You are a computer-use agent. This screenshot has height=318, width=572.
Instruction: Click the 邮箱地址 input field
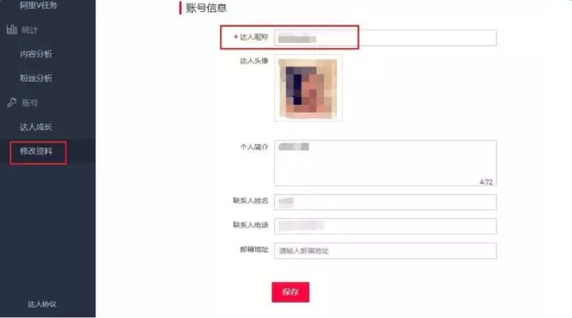point(385,251)
